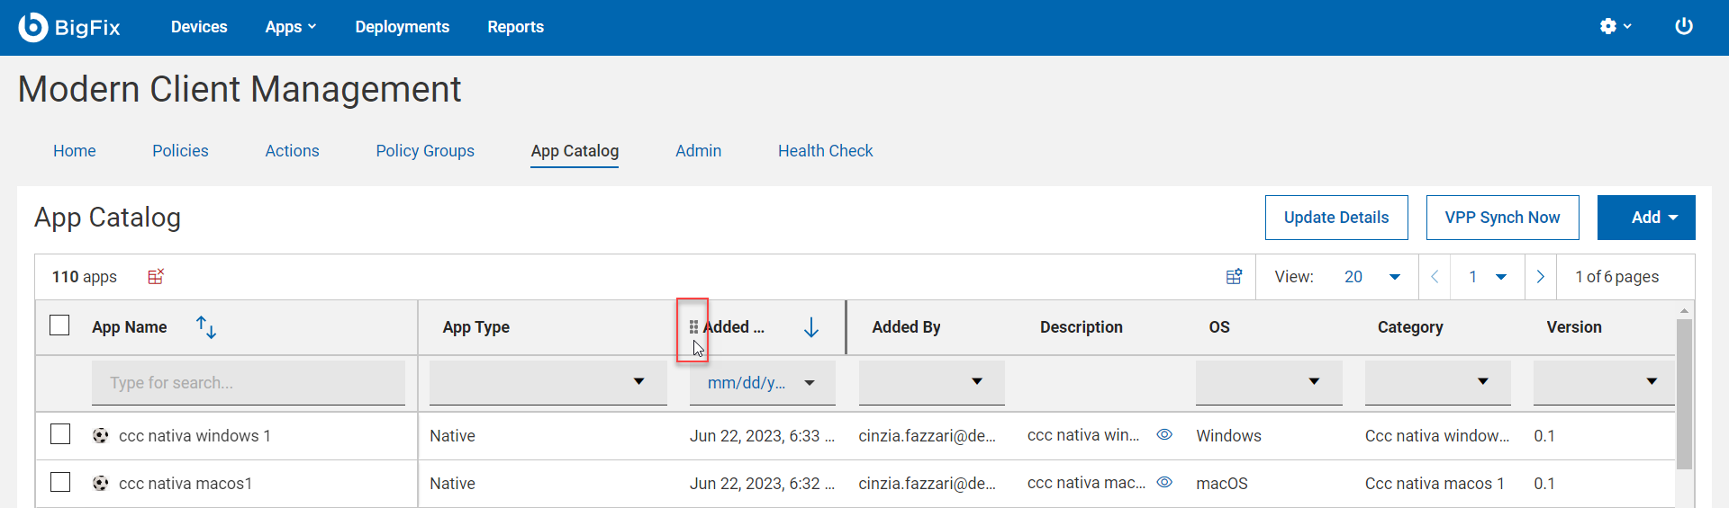Switch to the Home tab
Screen dimensions: 1729x508
click(75, 151)
